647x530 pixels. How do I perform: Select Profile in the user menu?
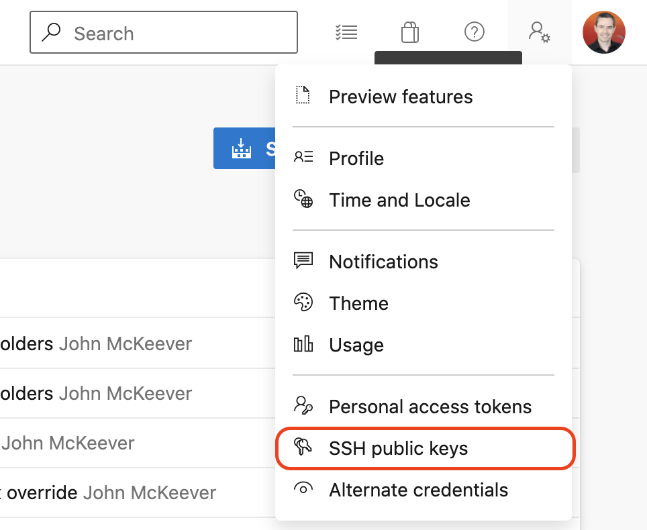(356, 158)
